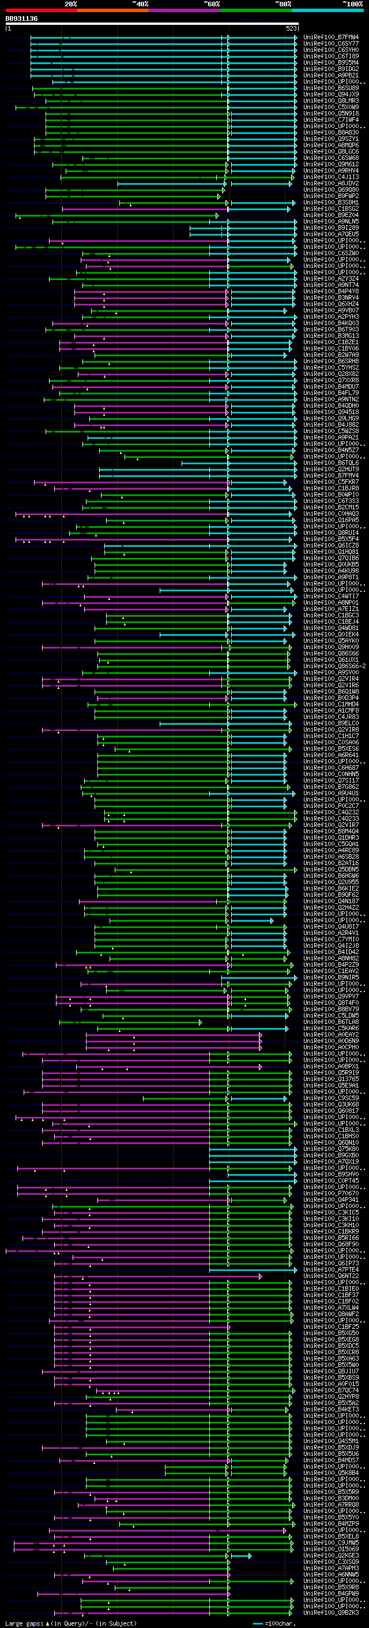Click the query end position 523

pyautogui.click(x=291, y=29)
